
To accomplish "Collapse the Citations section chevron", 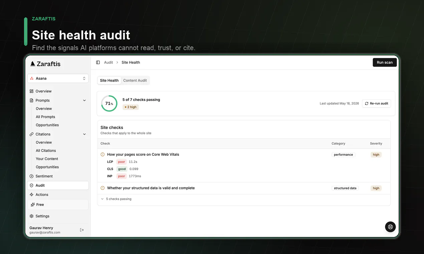I will (84, 134).
